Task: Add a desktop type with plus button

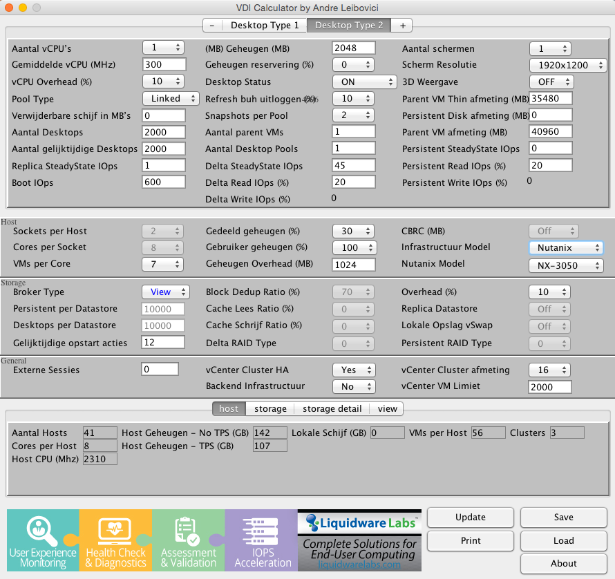Action: pos(402,26)
